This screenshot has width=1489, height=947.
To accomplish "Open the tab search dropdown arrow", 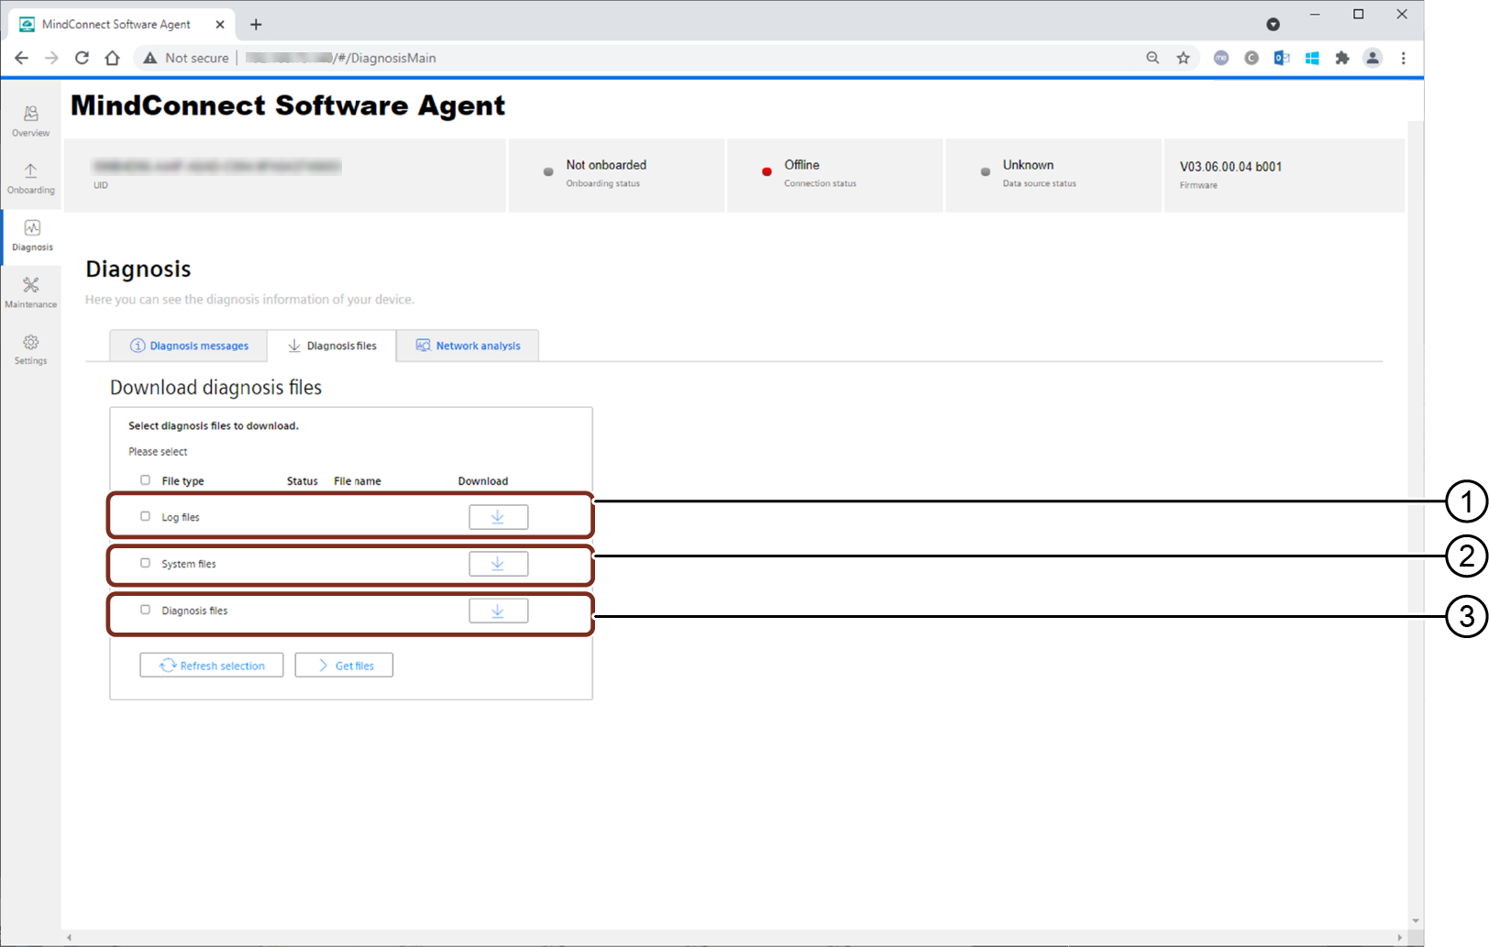I will 1273,25.
